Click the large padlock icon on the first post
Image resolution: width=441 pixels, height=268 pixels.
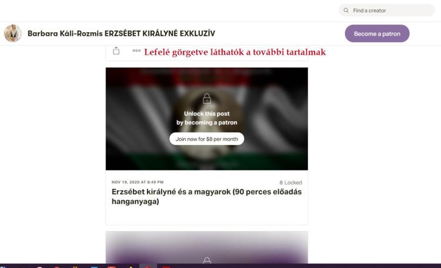tap(206, 99)
